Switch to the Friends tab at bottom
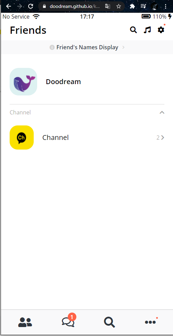 [x=25, y=322]
